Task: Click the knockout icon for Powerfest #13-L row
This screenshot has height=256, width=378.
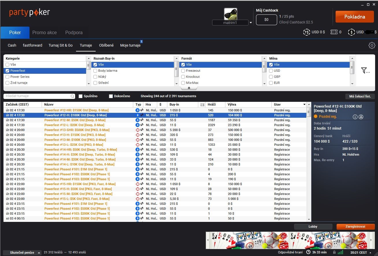Action: (138, 145)
